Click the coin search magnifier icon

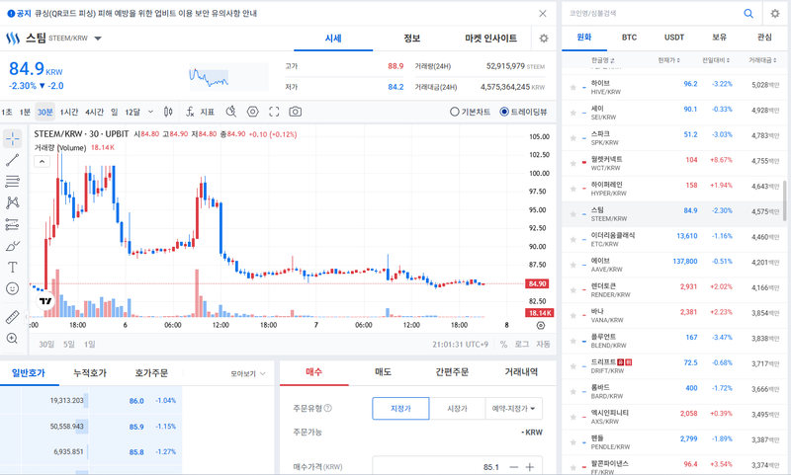(x=748, y=14)
